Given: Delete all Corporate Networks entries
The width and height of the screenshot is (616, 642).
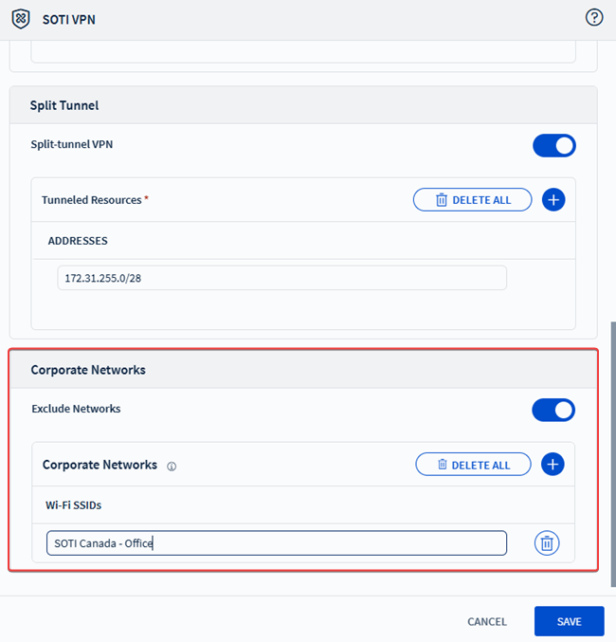Looking at the screenshot, I should click(473, 465).
